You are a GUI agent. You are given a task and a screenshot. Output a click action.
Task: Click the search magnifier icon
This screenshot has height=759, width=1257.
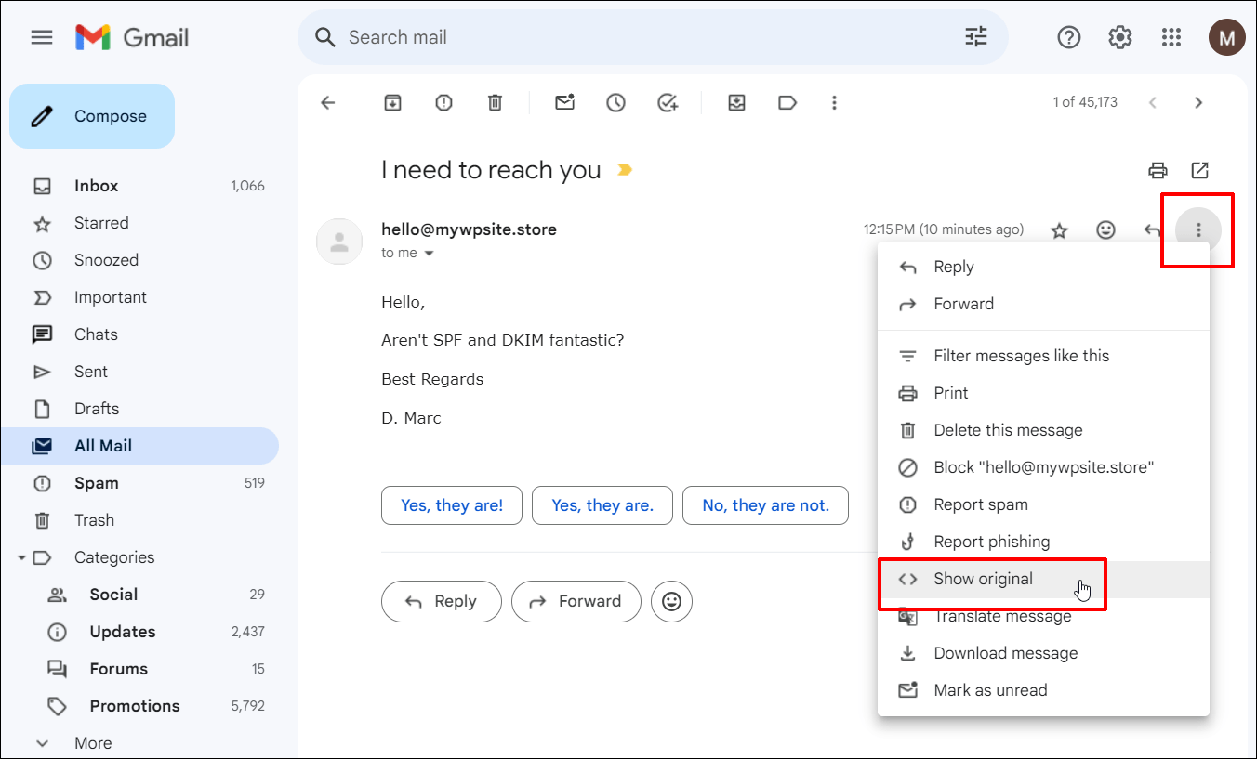pyautogui.click(x=324, y=37)
